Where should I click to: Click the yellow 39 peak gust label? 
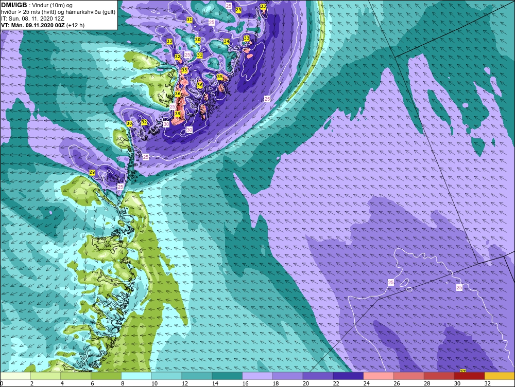point(177,114)
